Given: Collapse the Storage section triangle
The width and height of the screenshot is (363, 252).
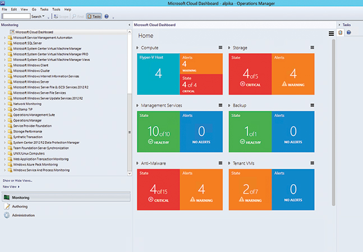Looking at the screenshot, I should pyautogui.click(x=229, y=48).
